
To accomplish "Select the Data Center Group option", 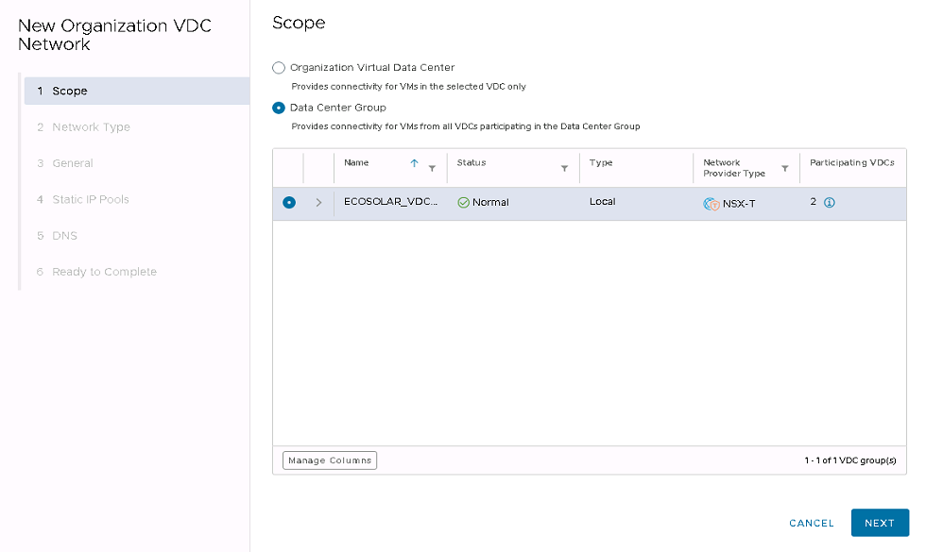I will click(278, 108).
